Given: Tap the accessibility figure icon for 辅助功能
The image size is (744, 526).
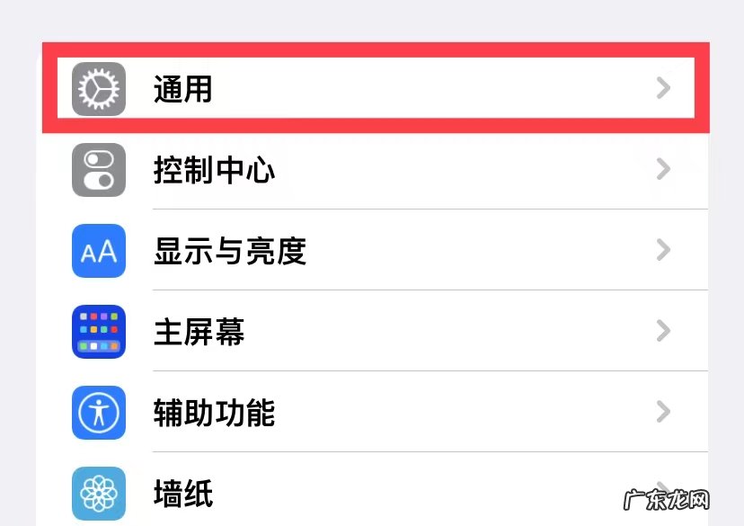Looking at the screenshot, I should (x=98, y=412).
